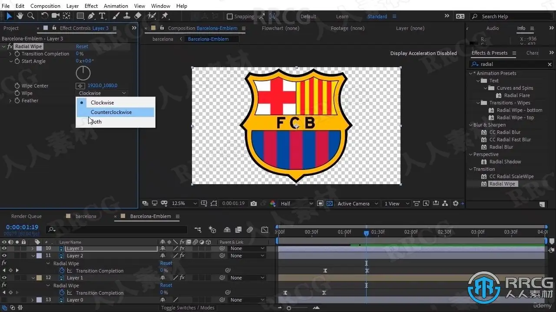556x312 pixels.
Task: Select the Horizontal Type tool
Action: pos(102,16)
